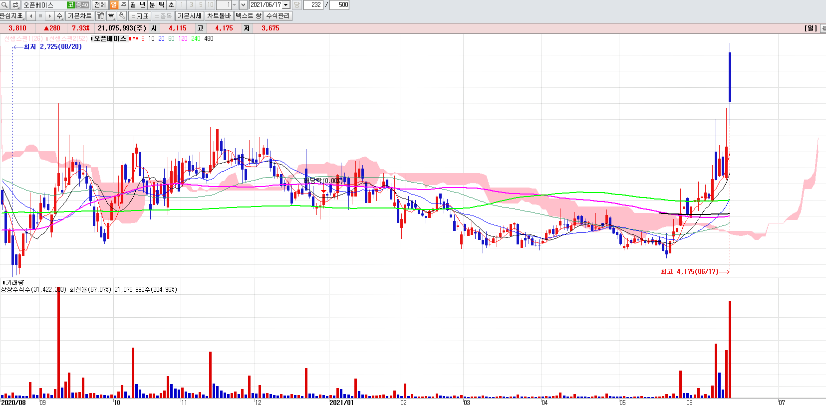Click the 오픈베이스 stock name field
826x407 pixels.
pos(44,5)
